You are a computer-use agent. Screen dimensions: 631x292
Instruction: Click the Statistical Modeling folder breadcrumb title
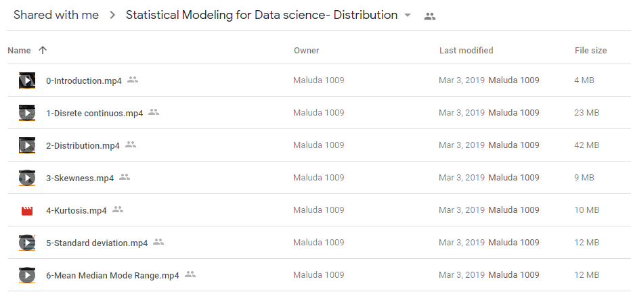pos(261,16)
